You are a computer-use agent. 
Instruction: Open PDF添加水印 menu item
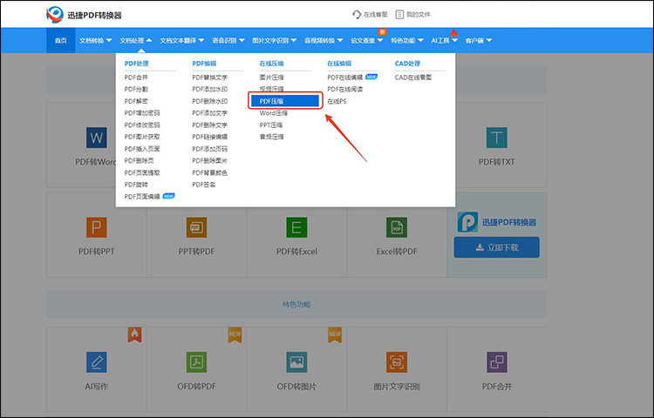(210, 89)
